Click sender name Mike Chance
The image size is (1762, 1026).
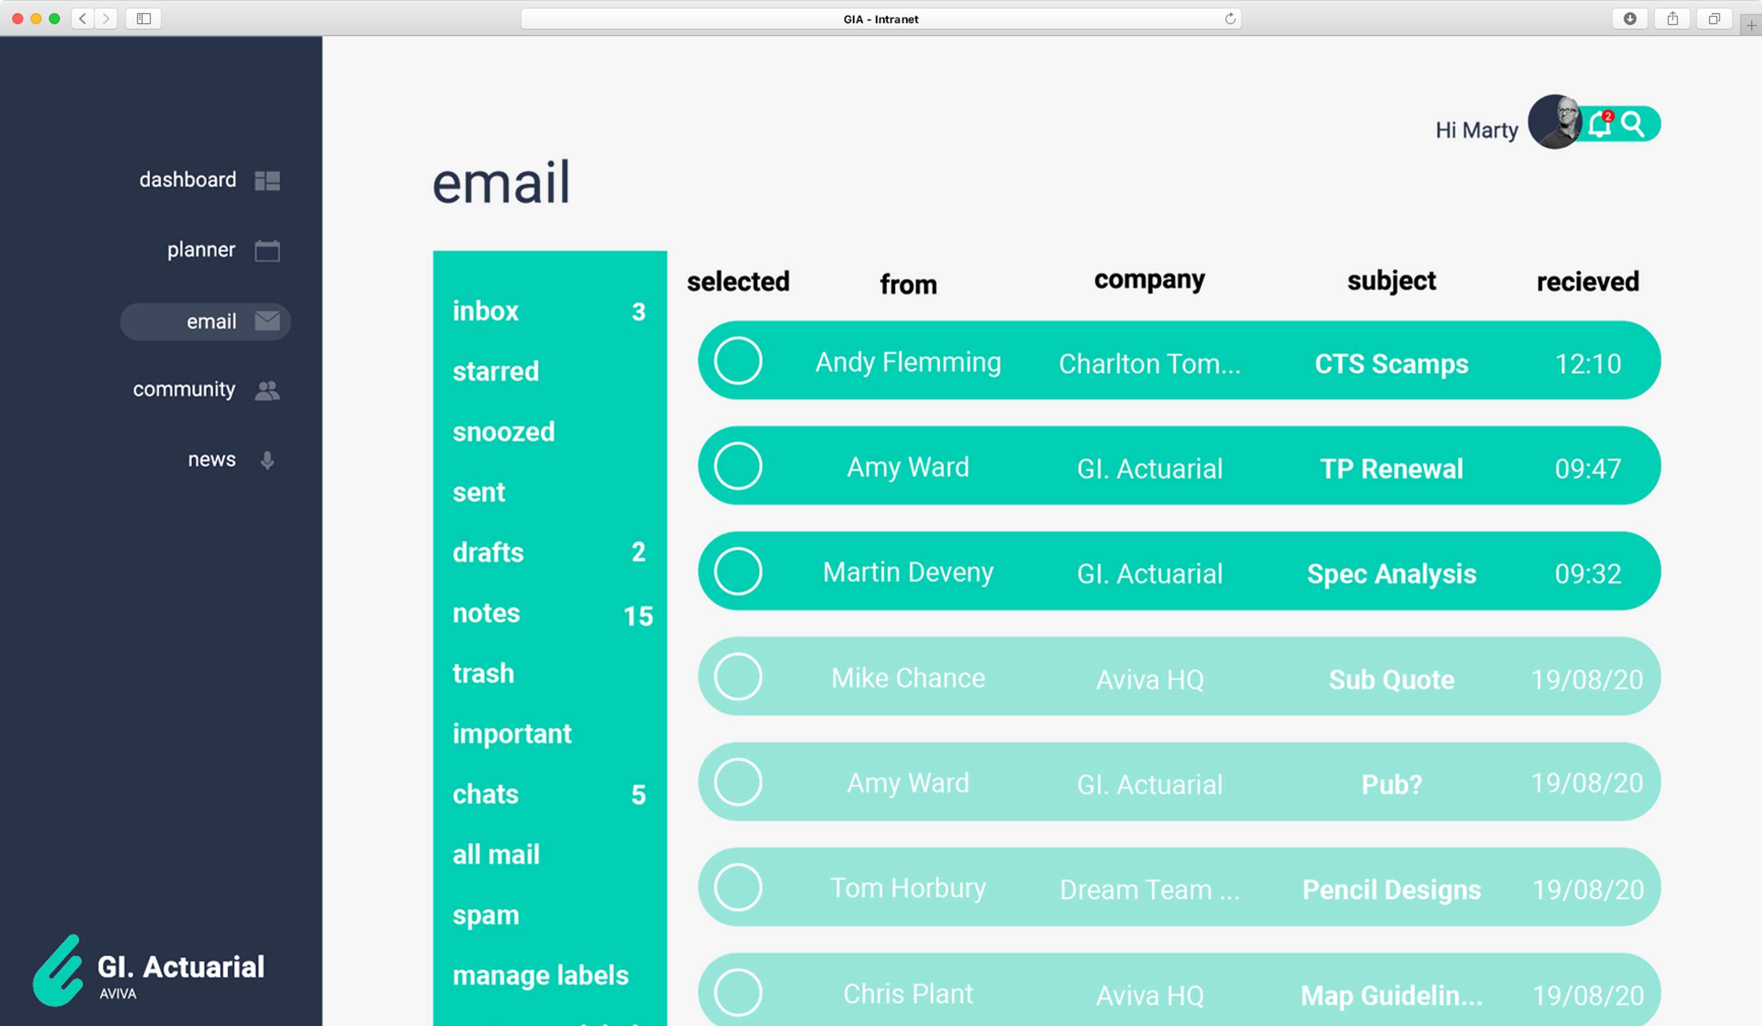click(908, 678)
